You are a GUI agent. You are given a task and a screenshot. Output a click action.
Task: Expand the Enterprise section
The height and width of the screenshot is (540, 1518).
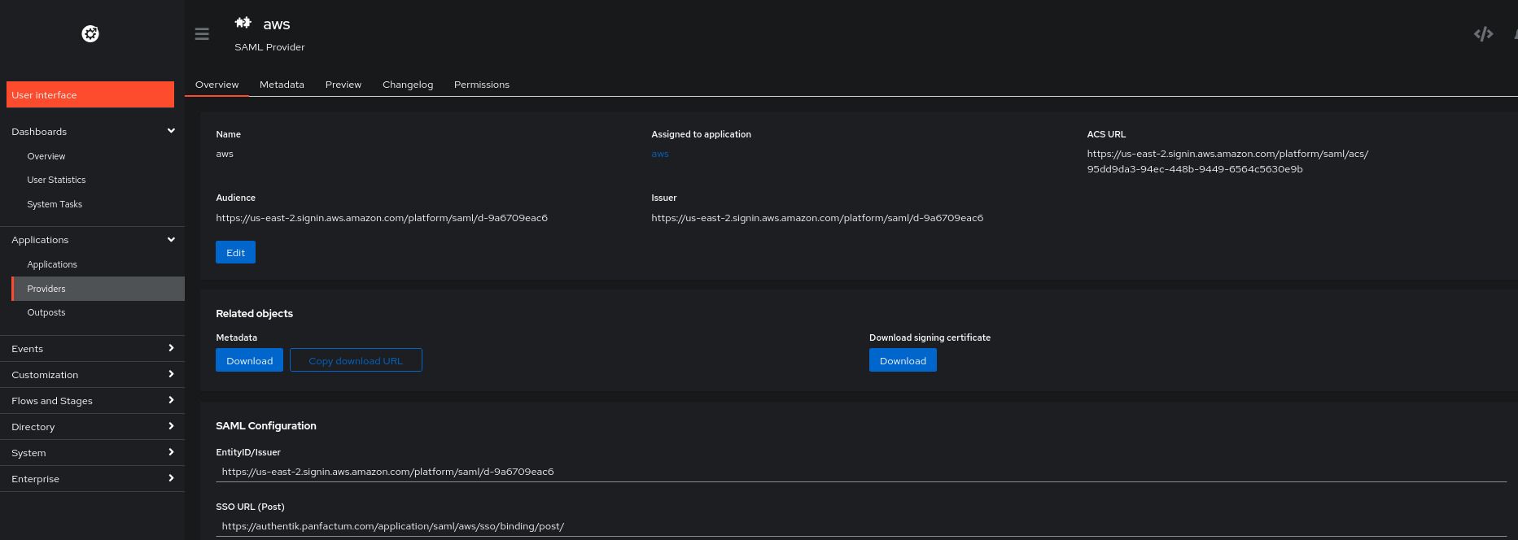pyautogui.click(x=92, y=478)
